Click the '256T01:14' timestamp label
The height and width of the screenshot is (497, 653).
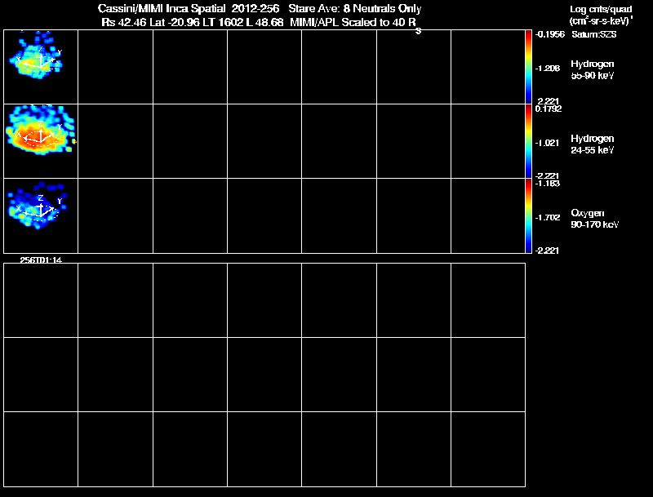coord(41,260)
